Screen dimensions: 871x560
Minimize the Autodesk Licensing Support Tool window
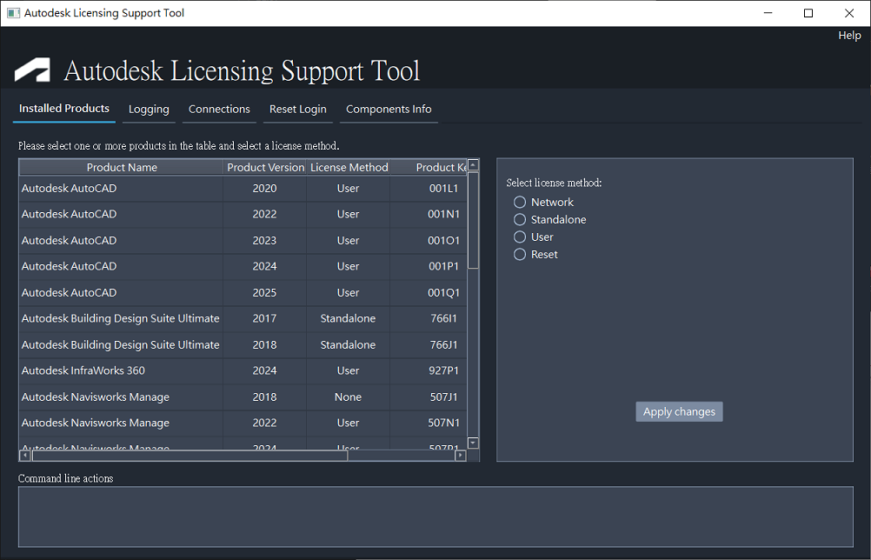tap(768, 13)
